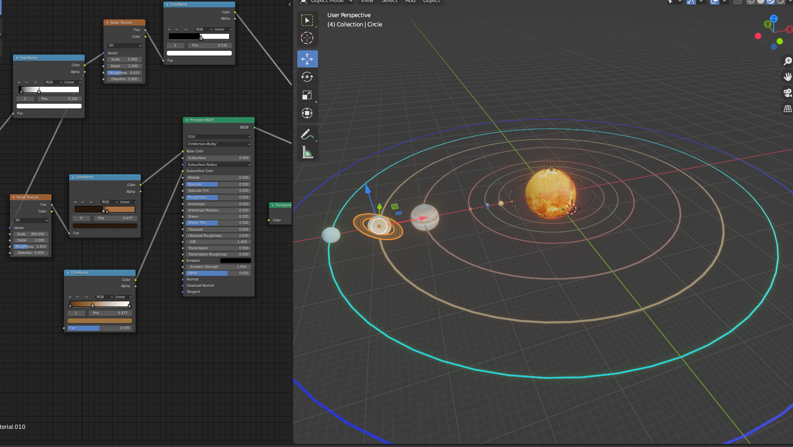Open RGB color mode dropdown in ColorRamp Pos 0.532
Screen dimensions: 793x447
(204, 29)
